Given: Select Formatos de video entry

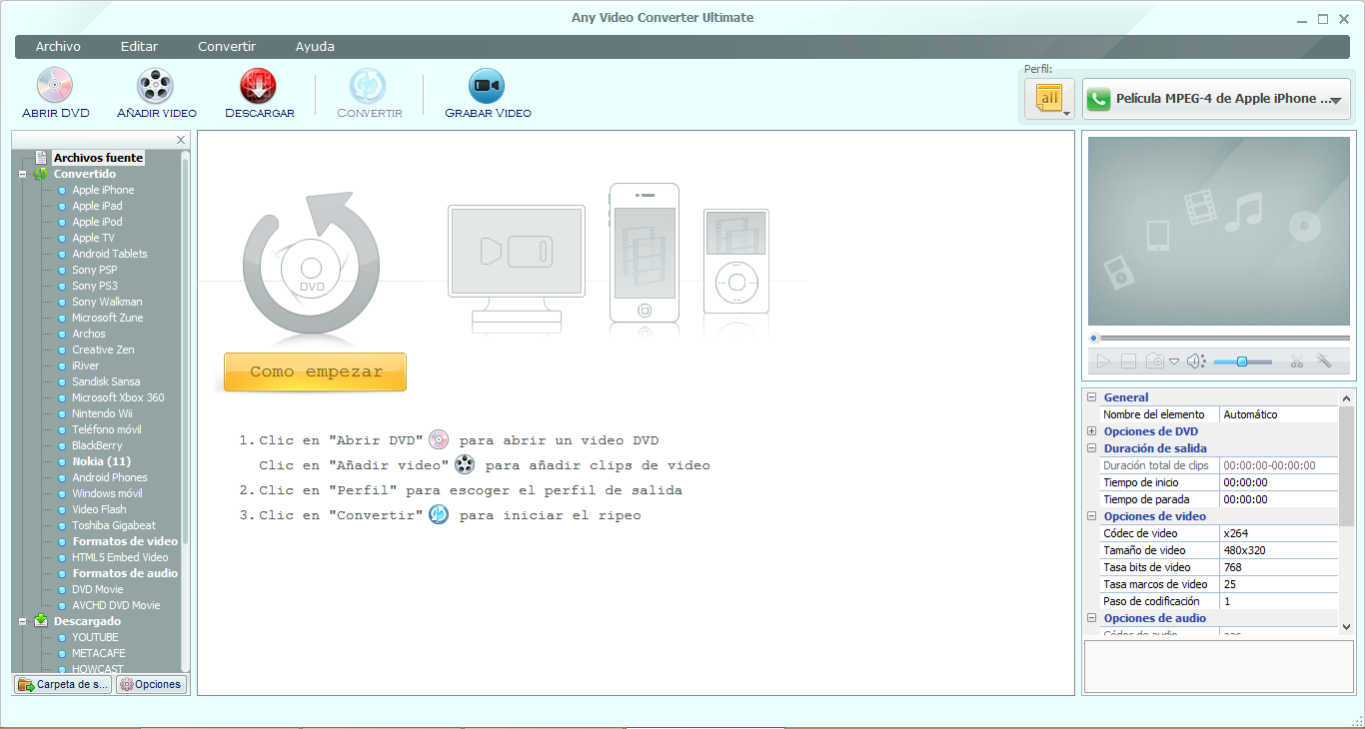Looking at the screenshot, I should (125, 541).
